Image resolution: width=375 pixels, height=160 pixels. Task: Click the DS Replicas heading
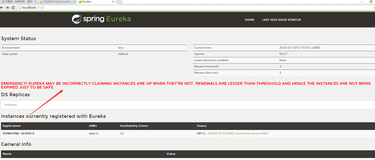click(16, 95)
